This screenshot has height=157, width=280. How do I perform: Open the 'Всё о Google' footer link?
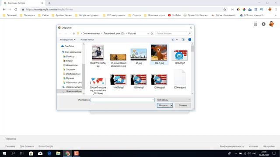pyautogui.click(x=45, y=146)
